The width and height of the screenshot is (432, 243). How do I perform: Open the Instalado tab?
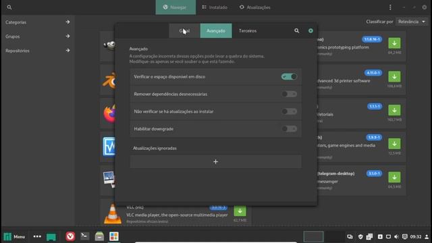(x=215, y=7)
